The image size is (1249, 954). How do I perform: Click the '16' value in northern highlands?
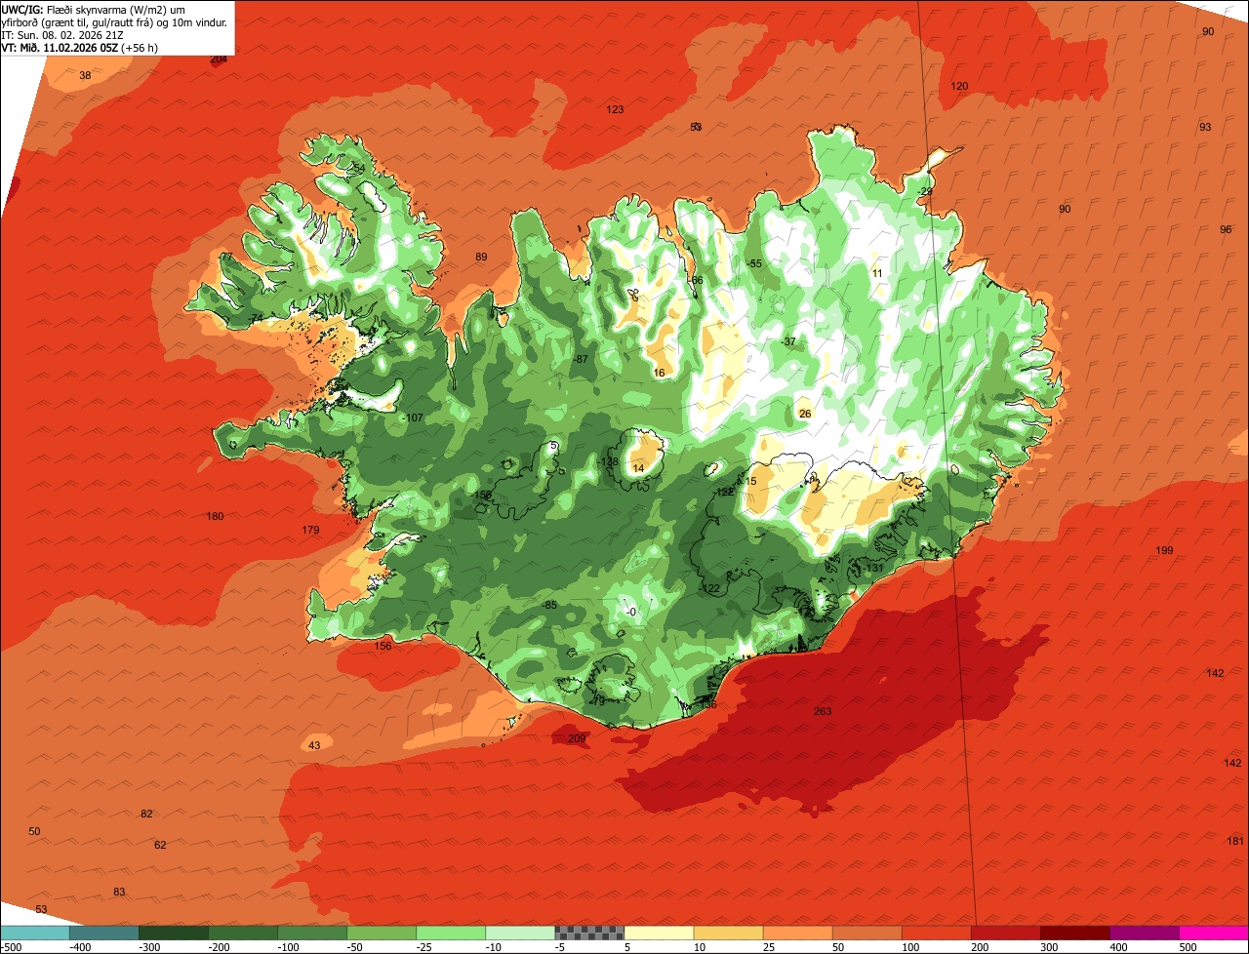click(x=659, y=373)
